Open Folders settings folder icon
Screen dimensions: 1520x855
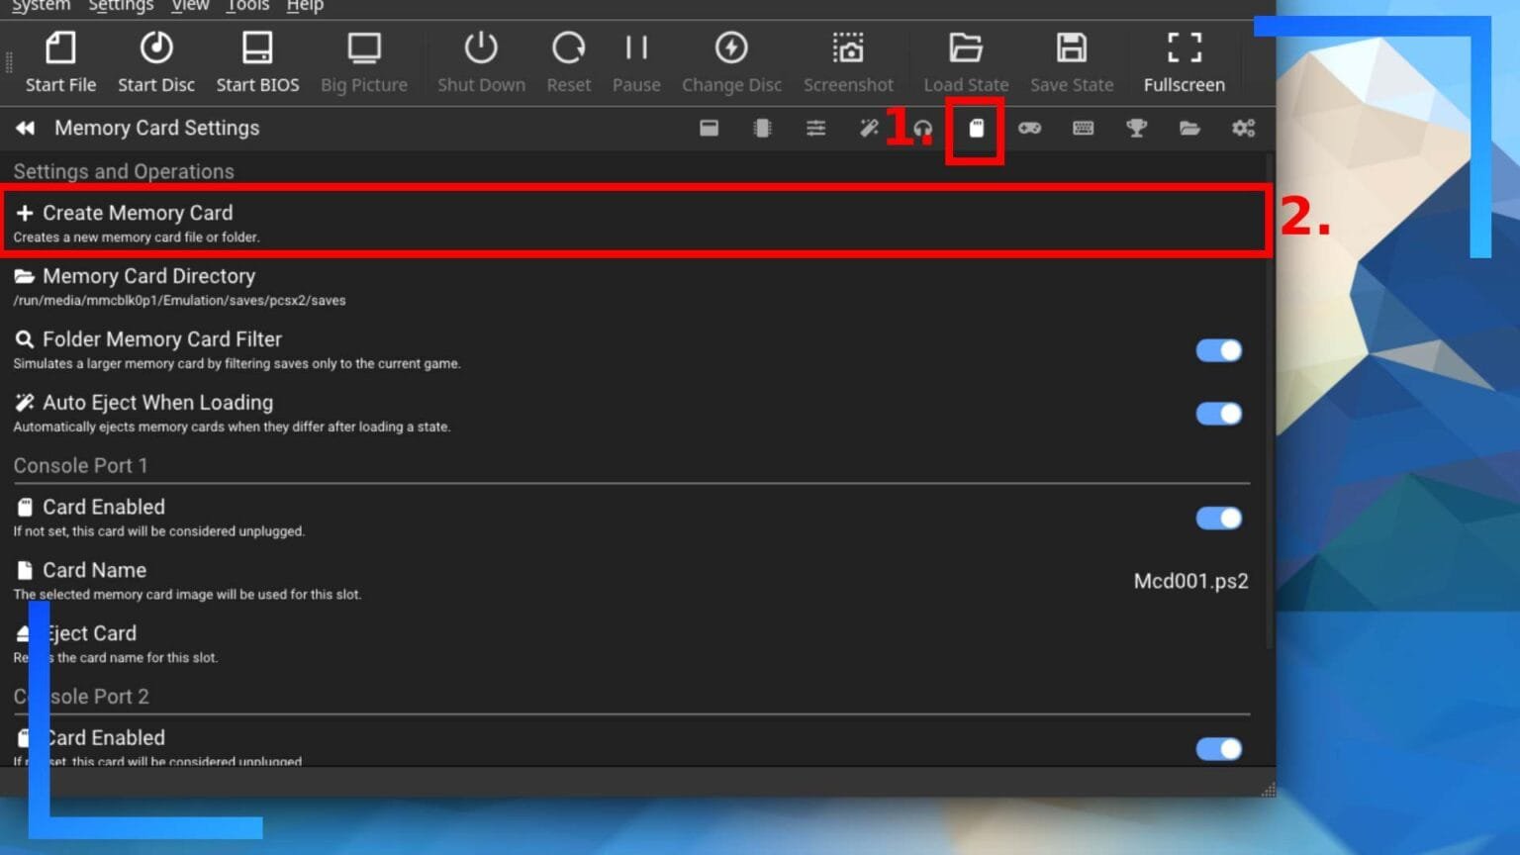[x=1189, y=128]
